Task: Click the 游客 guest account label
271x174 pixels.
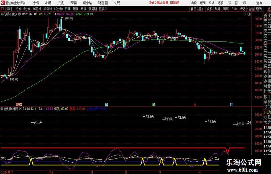Action: (x=259, y=3)
